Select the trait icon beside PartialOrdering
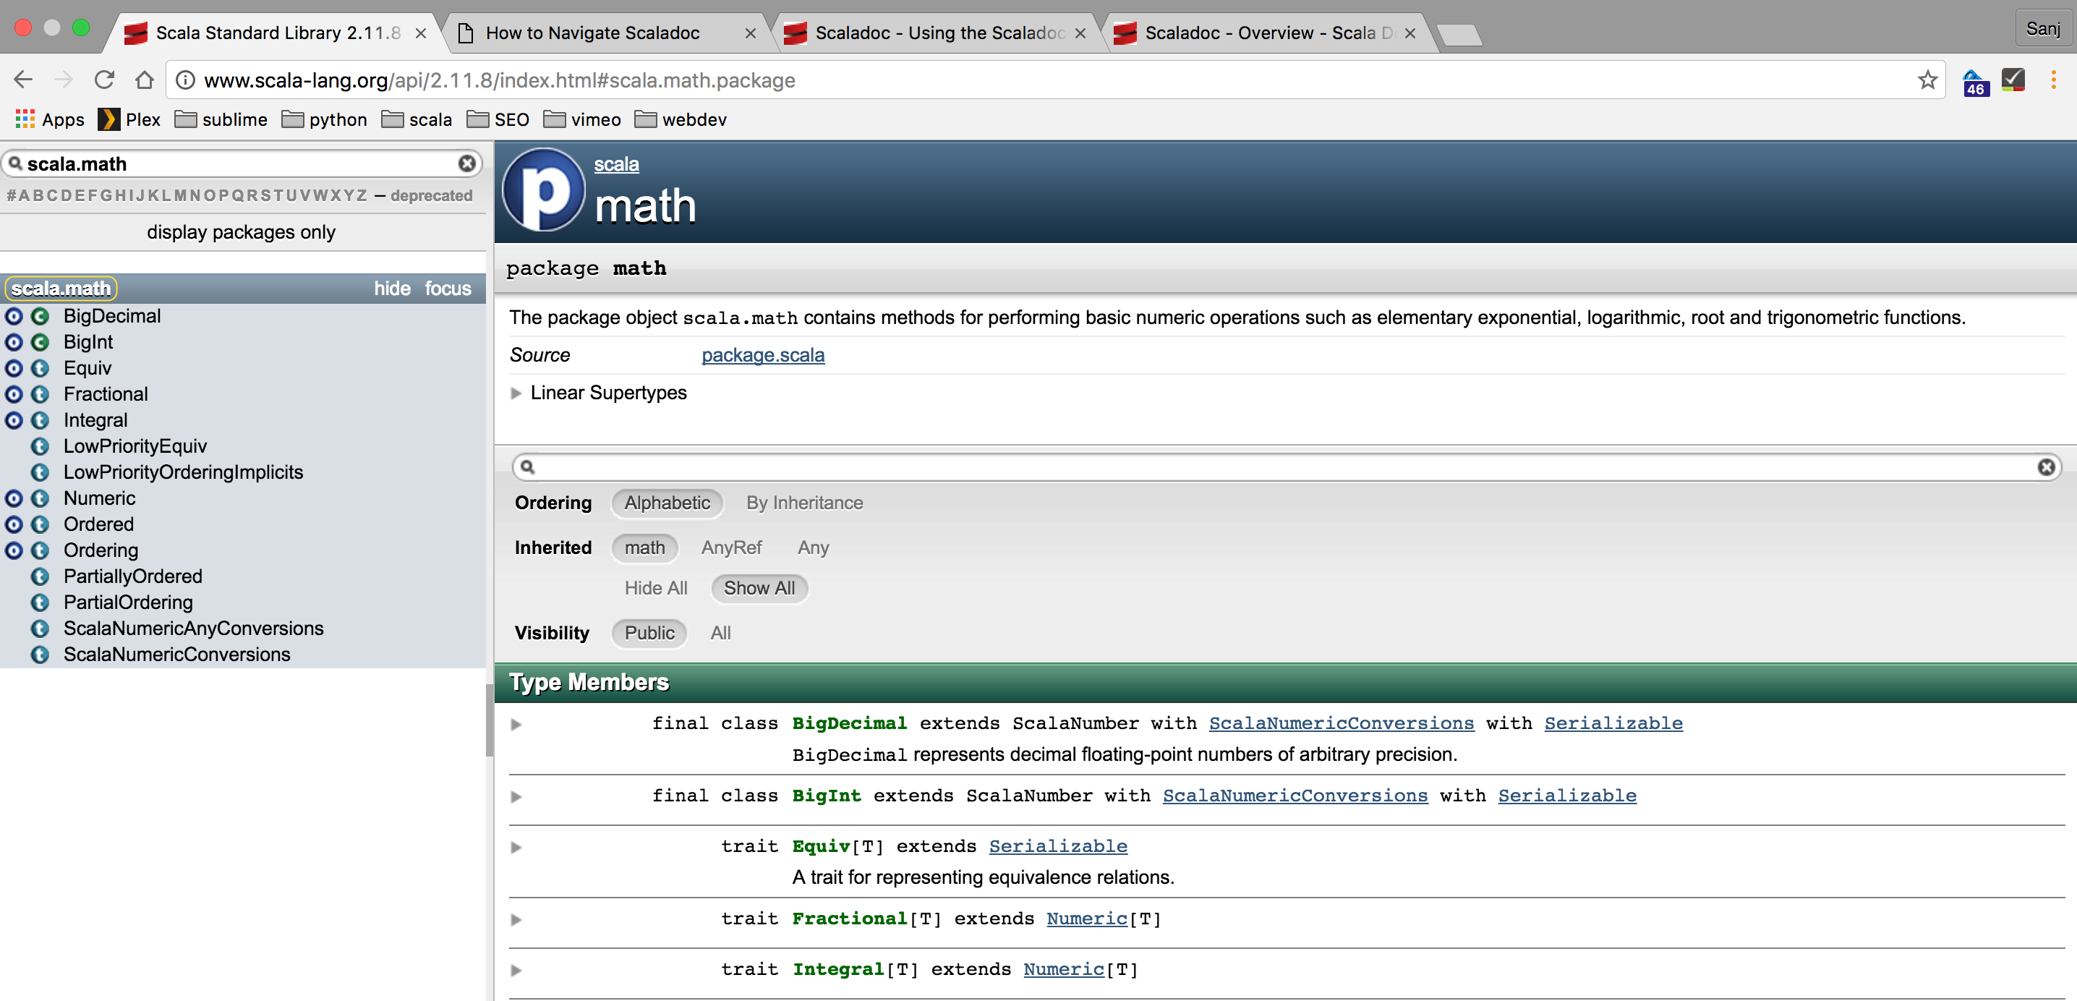2077x1001 pixels. pos(40,602)
